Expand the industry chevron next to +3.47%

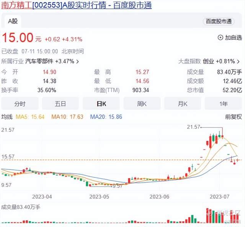[x=77, y=61]
